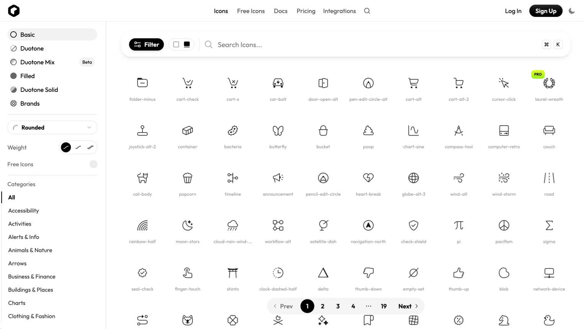
Task: Select the Duotone icon style
Action: tap(52, 48)
